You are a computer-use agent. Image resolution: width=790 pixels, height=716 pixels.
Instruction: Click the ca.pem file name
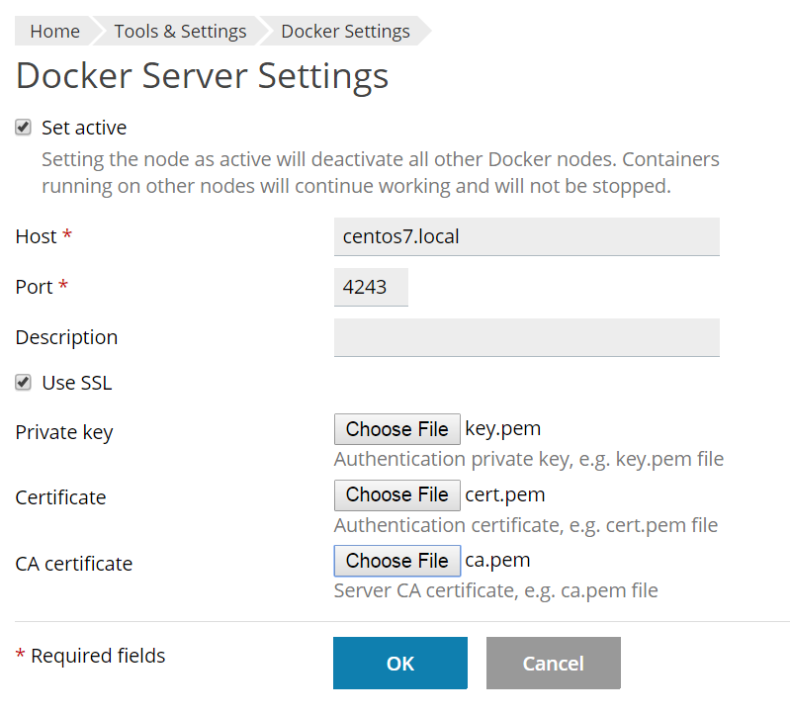pyautogui.click(x=497, y=561)
